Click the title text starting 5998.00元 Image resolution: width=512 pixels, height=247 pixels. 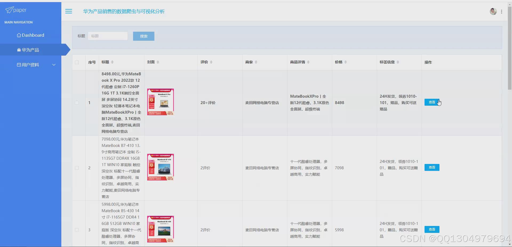click(121, 224)
